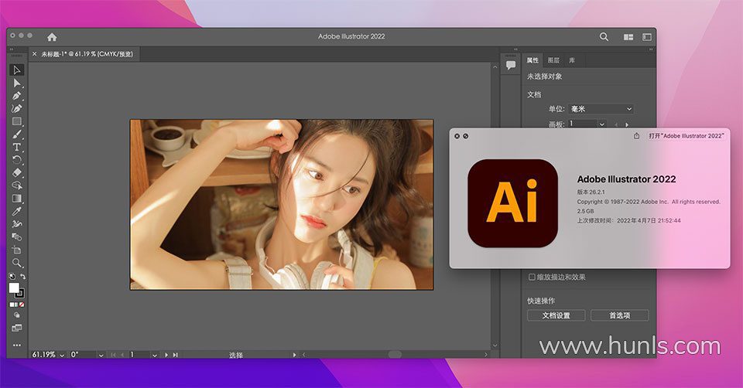This screenshot has height=388, width=743.
Task: Click the portrait image on artboard
Action: click(282, 204)
